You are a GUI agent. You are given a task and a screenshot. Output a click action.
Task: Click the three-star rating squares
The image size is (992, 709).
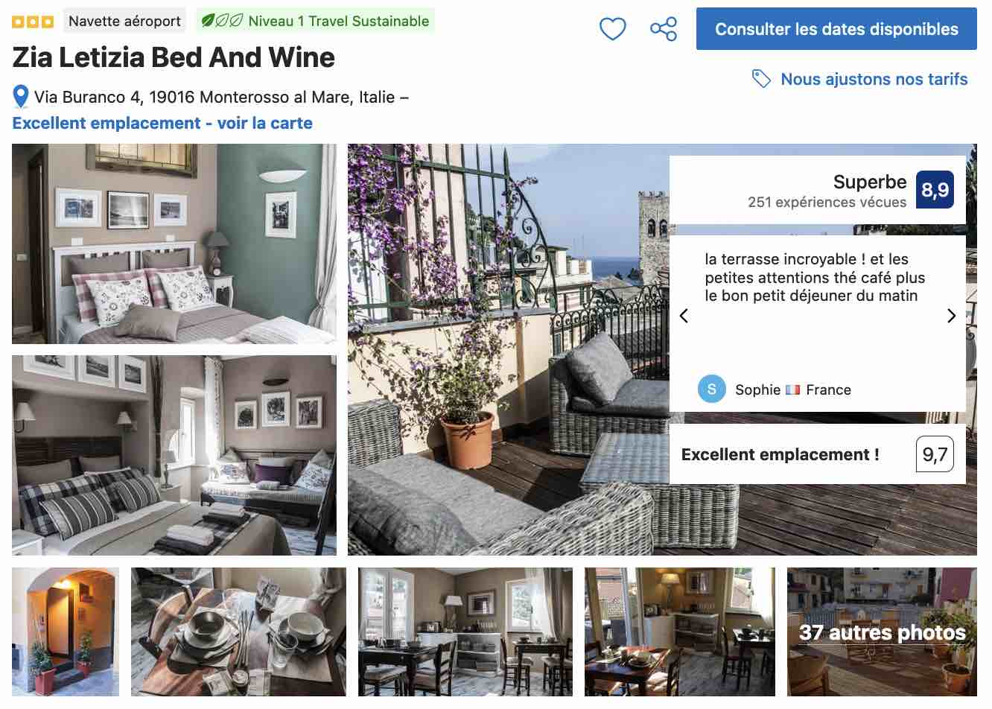coord(33,22)
